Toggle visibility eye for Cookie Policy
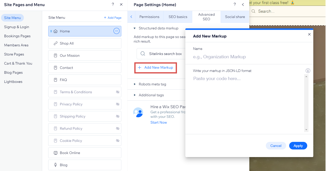This screenshot has height=171, width=326. (x=118, y=141)
